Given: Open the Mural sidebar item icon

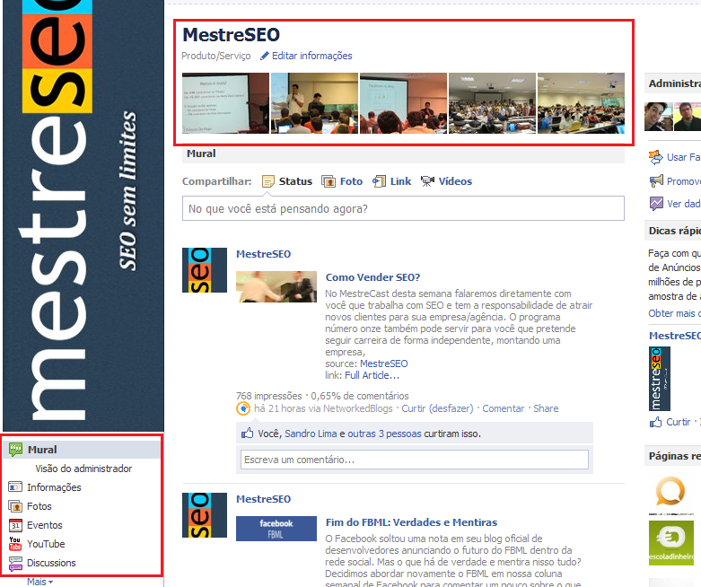Looking at the screenshot, I should point(15,450).
